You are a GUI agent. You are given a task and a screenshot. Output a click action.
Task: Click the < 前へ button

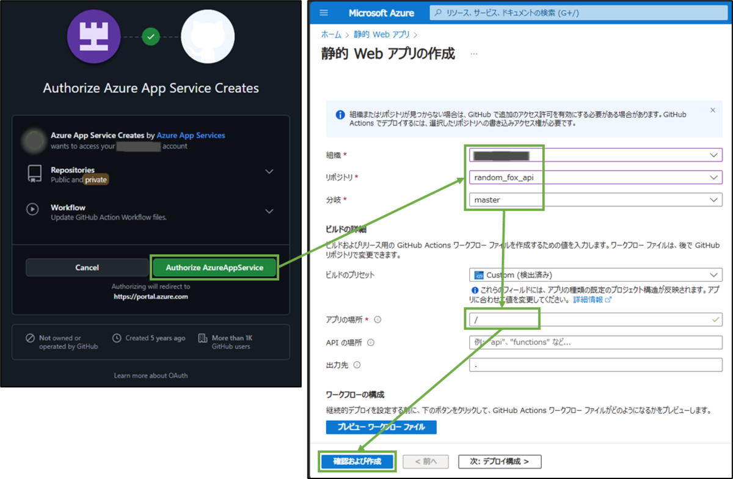425,461
